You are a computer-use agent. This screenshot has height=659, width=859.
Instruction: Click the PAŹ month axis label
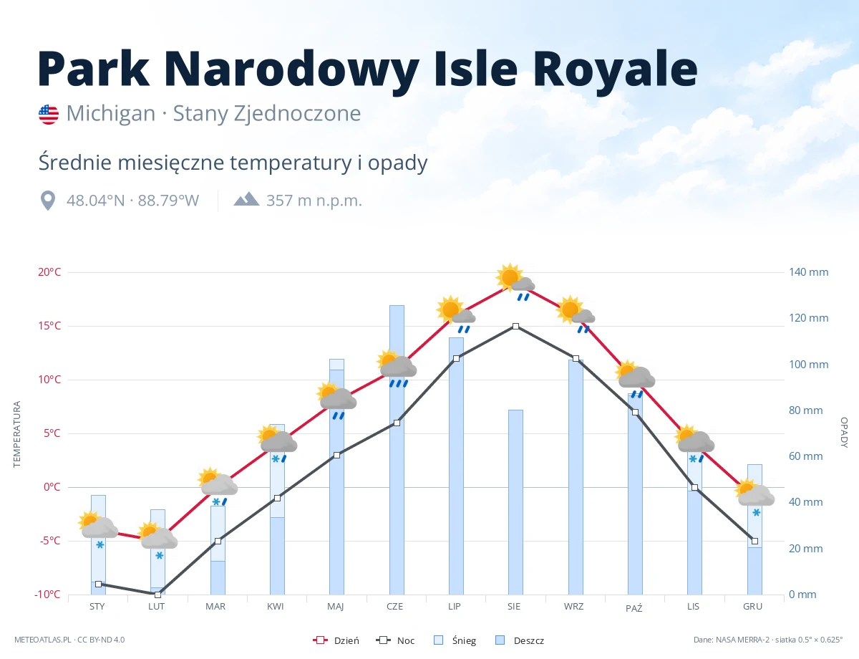click(634, 607)
